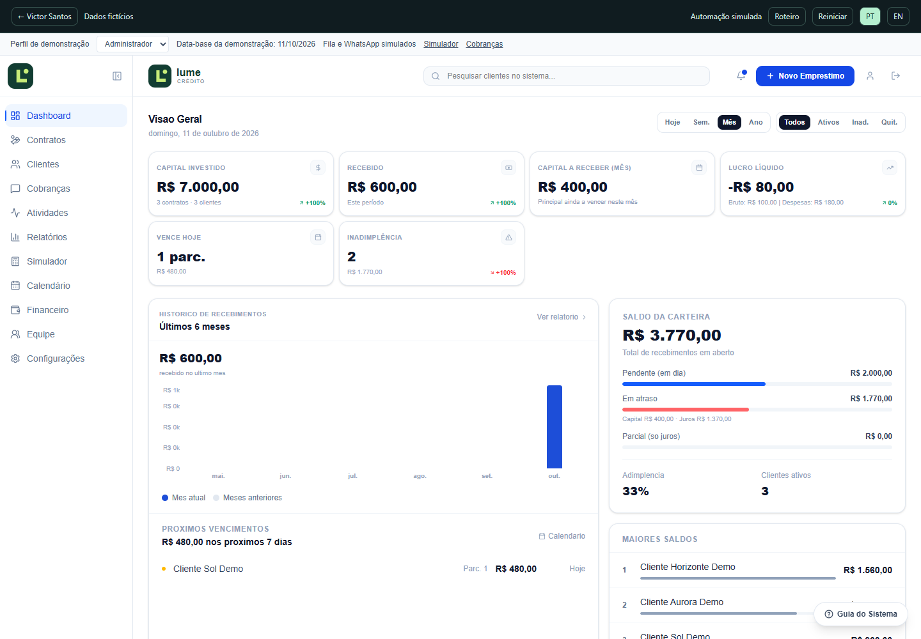Image resolution: width=921 pixels, height=639 pixels.
Task: Open Contratos in the sidebar
Action: coord(66,140)
